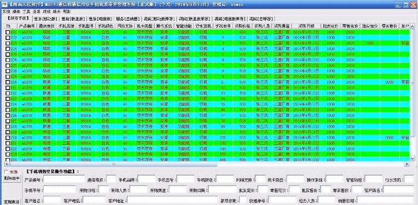The image size is (418, 205).
Task: Check the box beside row 220
Action: point(8,138)
